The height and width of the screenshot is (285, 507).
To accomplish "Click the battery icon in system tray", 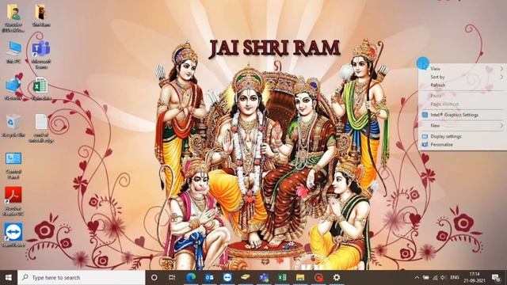I will point(426,278).
